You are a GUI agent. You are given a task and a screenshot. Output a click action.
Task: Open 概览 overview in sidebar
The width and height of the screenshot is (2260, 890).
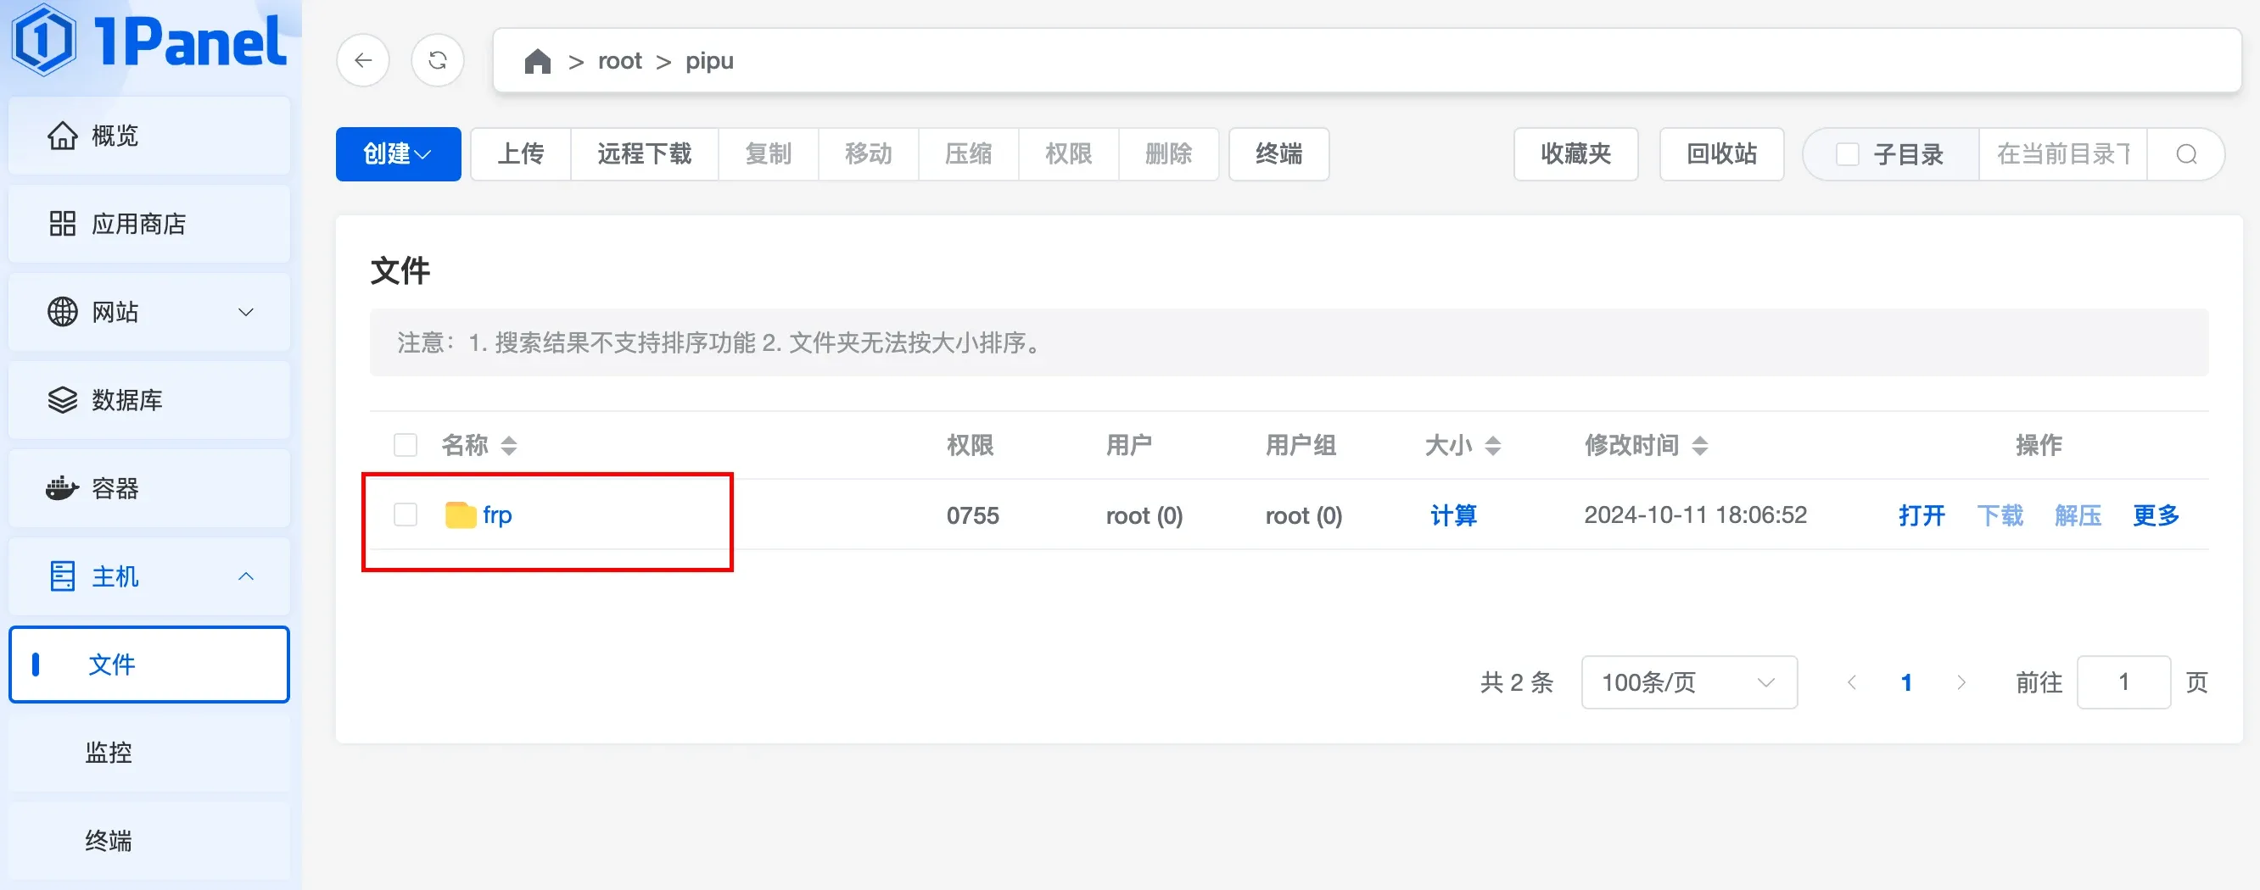coord(149,136)
